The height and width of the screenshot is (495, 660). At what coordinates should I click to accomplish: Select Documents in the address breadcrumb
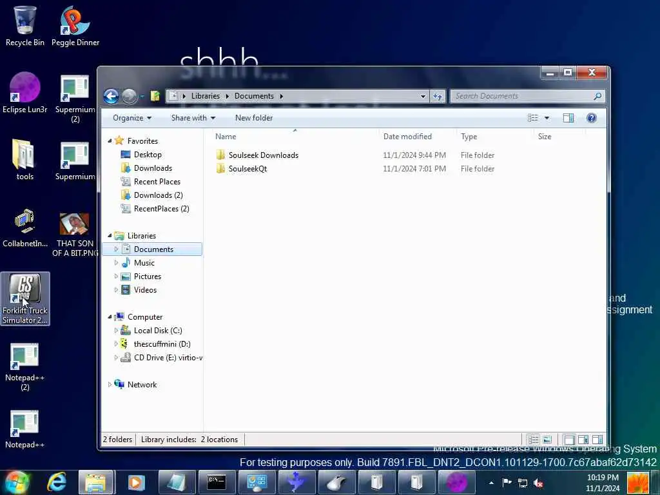(x=254, y=96)
